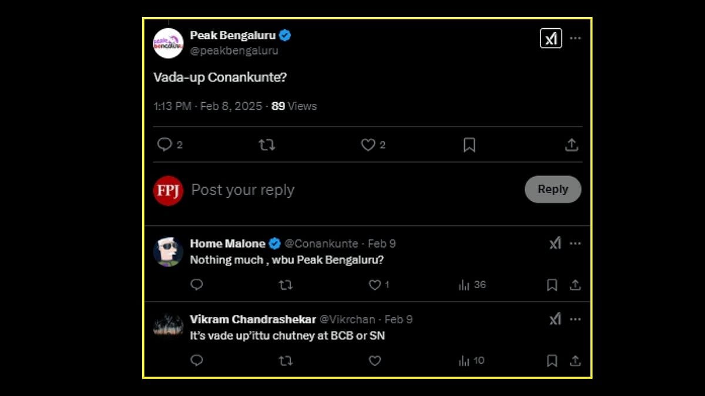Open Peak Bengaluru profile picture
The image size is (705, 396).
click(169, 43)
